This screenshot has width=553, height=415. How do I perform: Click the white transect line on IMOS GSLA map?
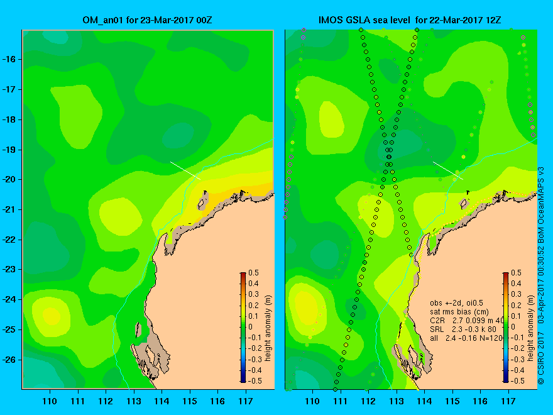click(x=448, y=170)
